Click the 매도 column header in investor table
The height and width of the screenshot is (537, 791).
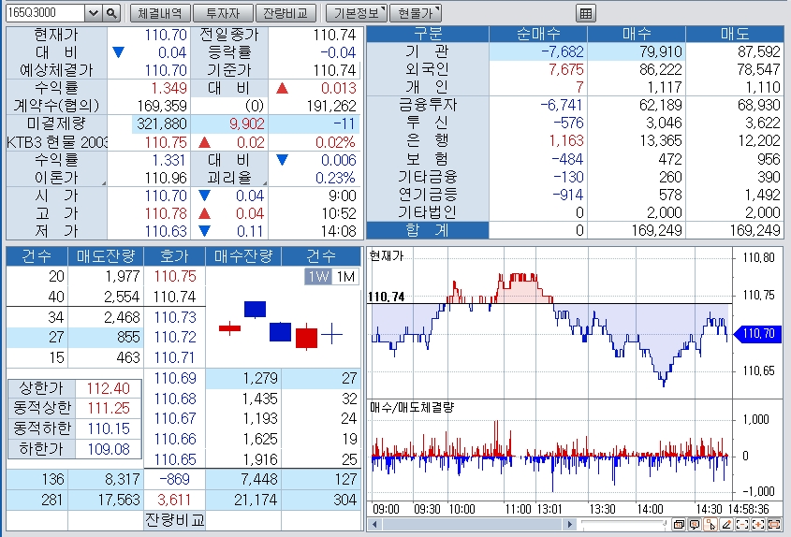pos(734,34)
